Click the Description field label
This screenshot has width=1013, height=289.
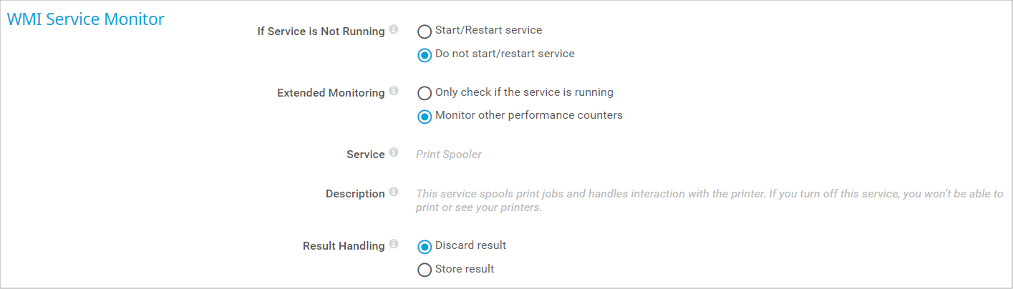(355, 194)
